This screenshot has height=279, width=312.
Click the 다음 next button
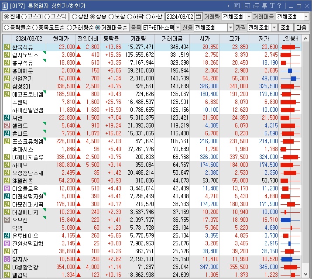[x=301, y=28]
